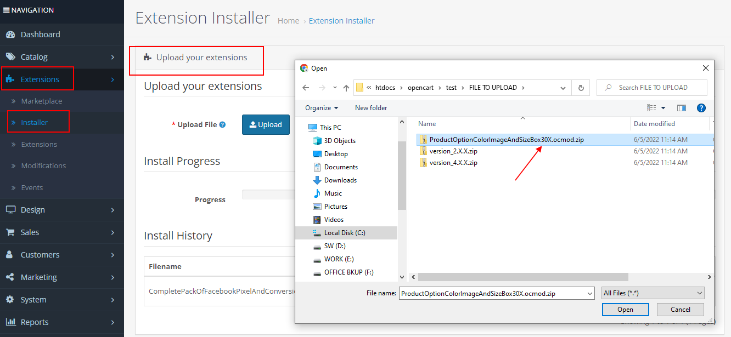Select Local Disk (C:) in navigation tree
The width and height of the screenshot is (731, 337).
coord(344,233)
